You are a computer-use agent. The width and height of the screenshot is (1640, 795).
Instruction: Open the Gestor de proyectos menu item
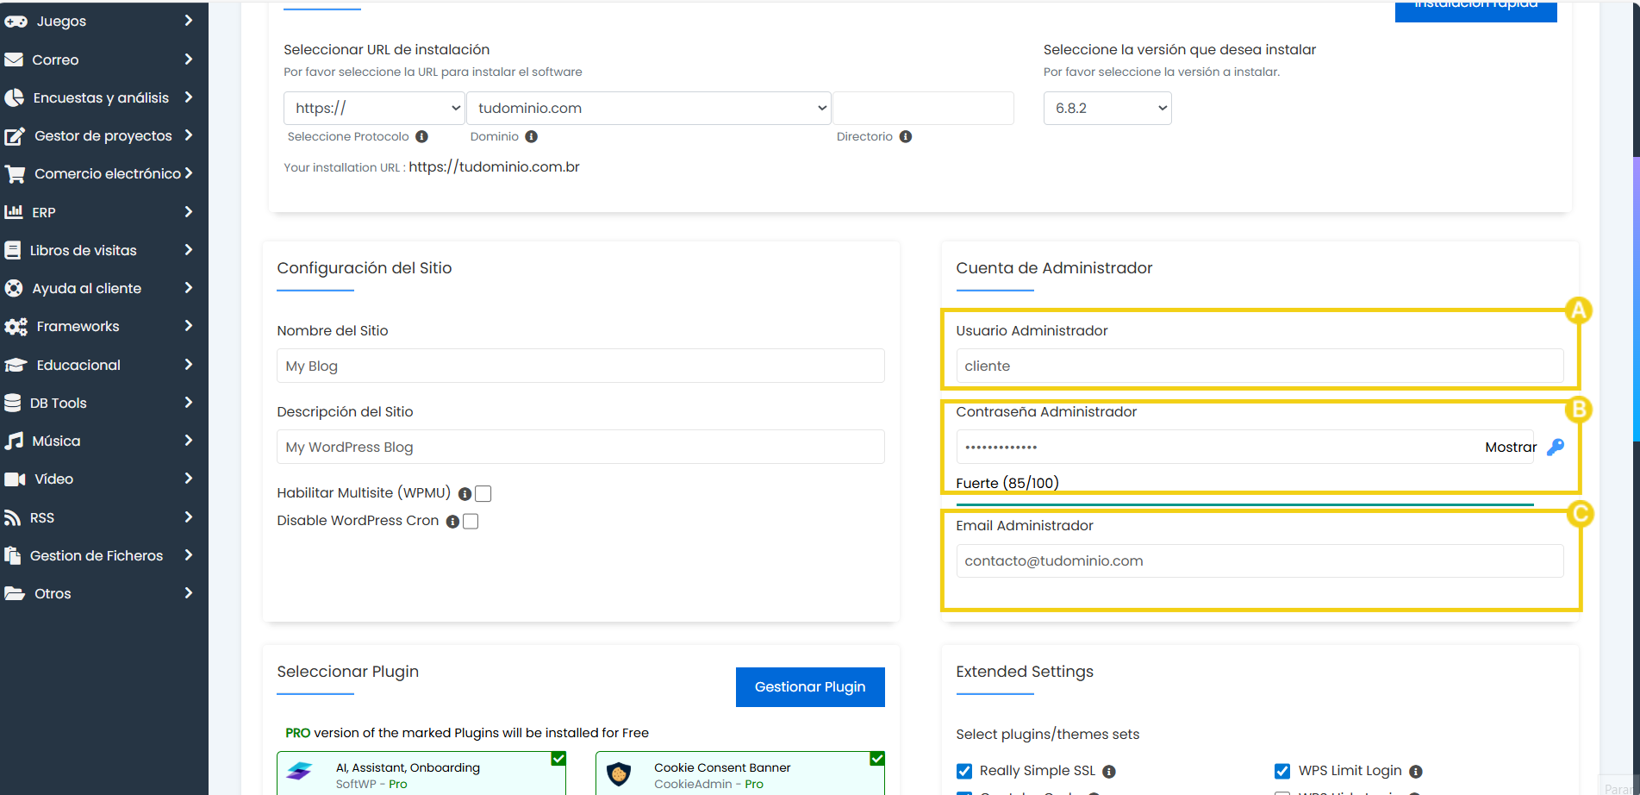pyautogui.click(x=104, y=135)
